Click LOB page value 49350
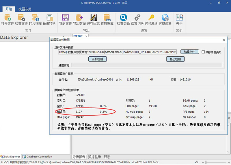The height and width of the screenshot is (165, 231). (153, 106)
